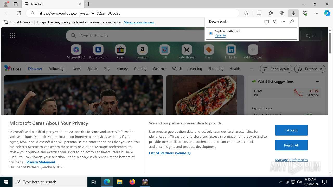Open the Collections icon
This screenshot has width=333, height=187.
tap(282, 13)
